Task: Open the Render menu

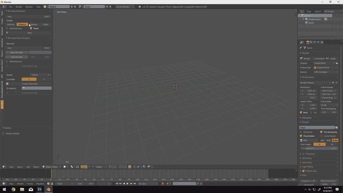Action: click(19, 7)
